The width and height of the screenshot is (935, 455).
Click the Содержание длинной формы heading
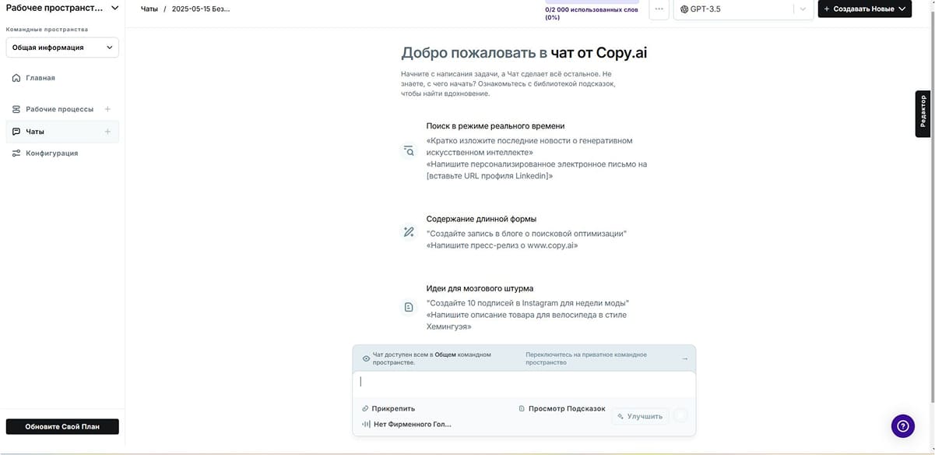pyautogui.click(x=481, y=219)
